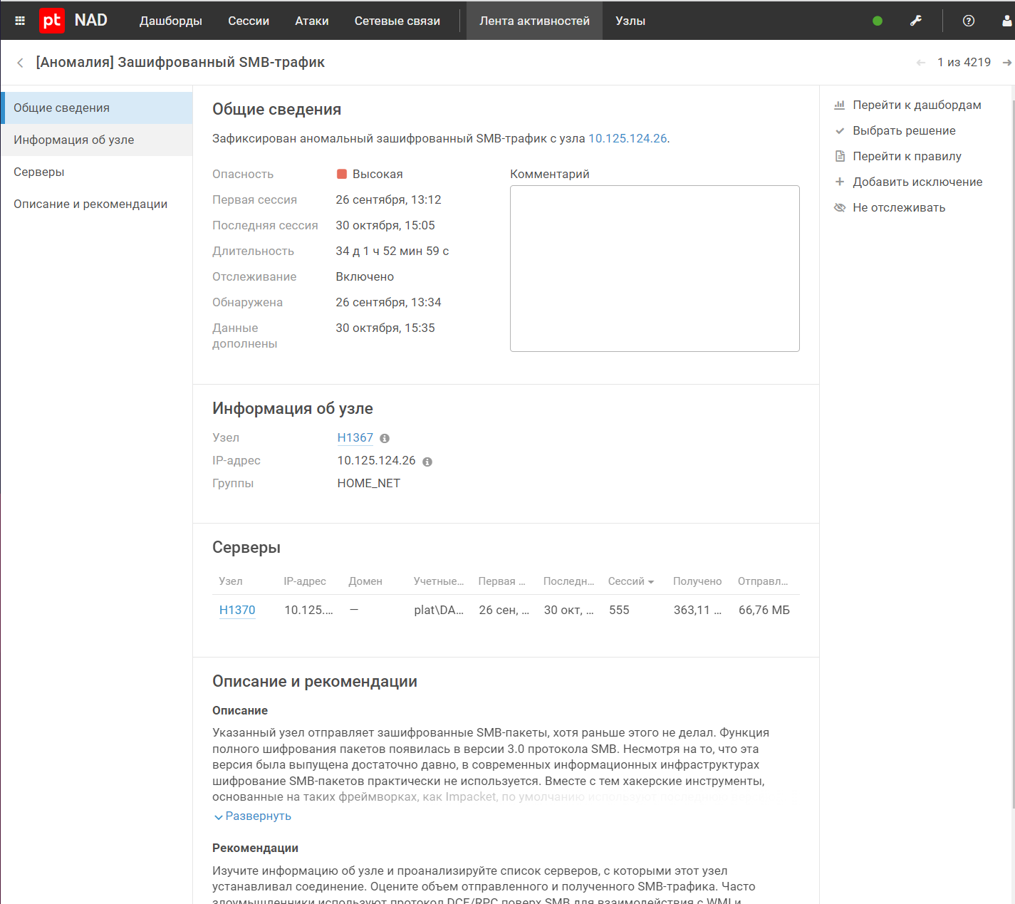1015x904 pixels.
Task: Click the 66,76 МБ sent value
Action: (x=764, y=610)
